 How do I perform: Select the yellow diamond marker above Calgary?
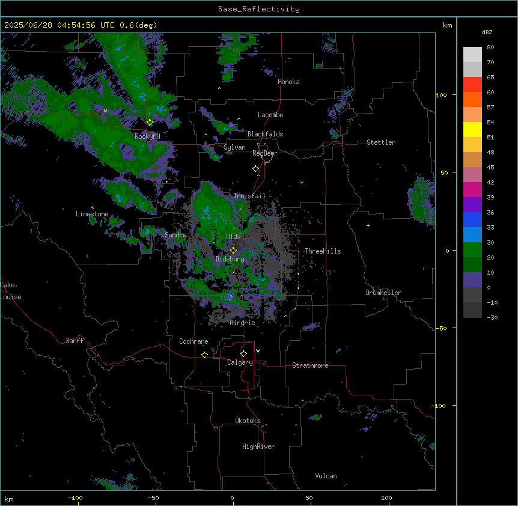(243, 354)
